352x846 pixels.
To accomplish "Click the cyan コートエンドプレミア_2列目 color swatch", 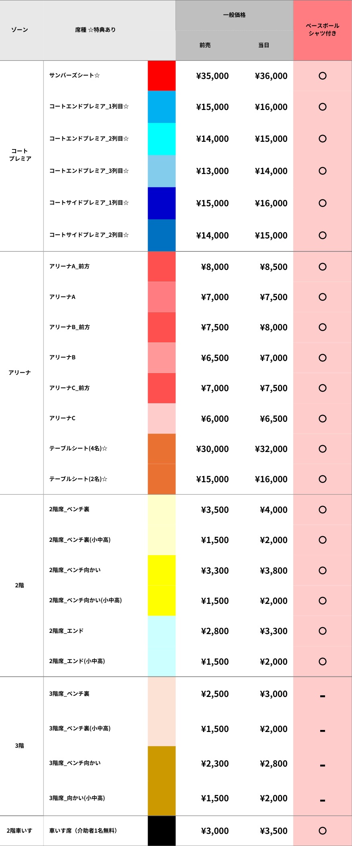I will 162,139.
